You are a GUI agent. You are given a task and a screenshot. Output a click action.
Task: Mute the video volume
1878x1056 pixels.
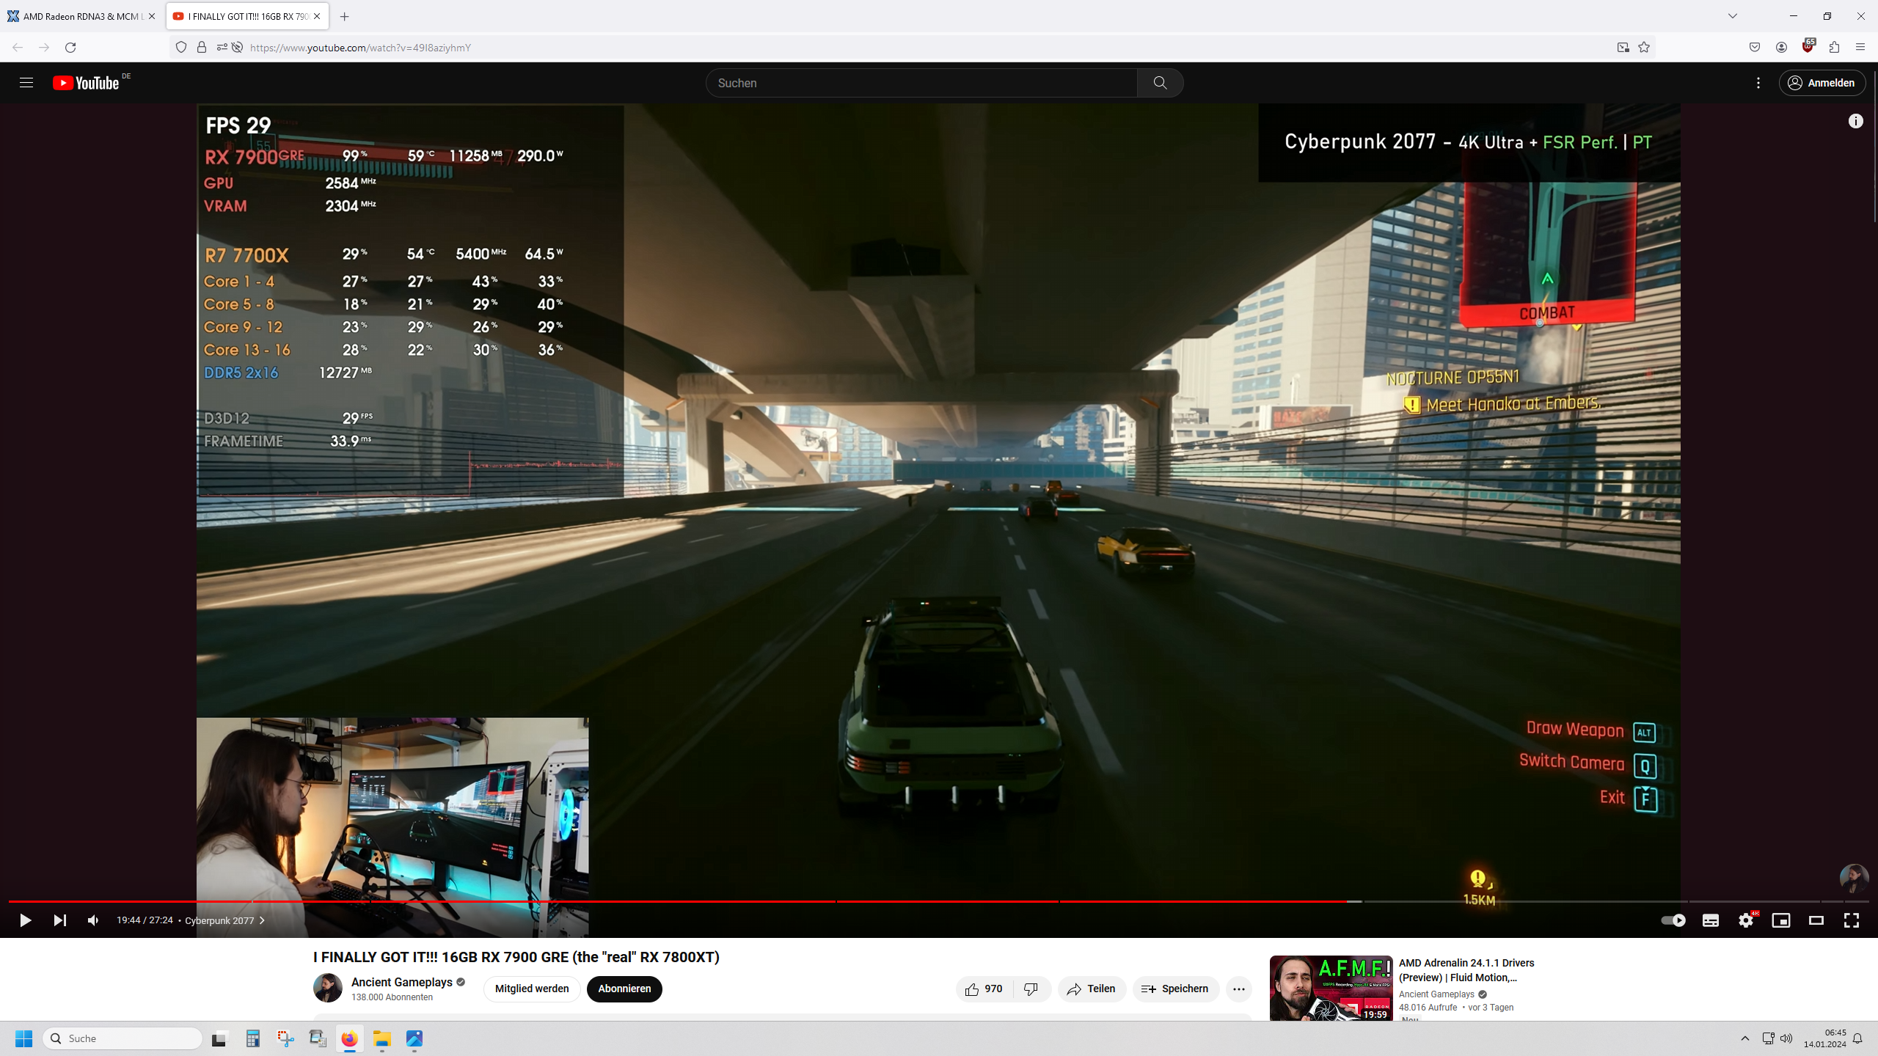pyautogui.click(x=93, y=920)
